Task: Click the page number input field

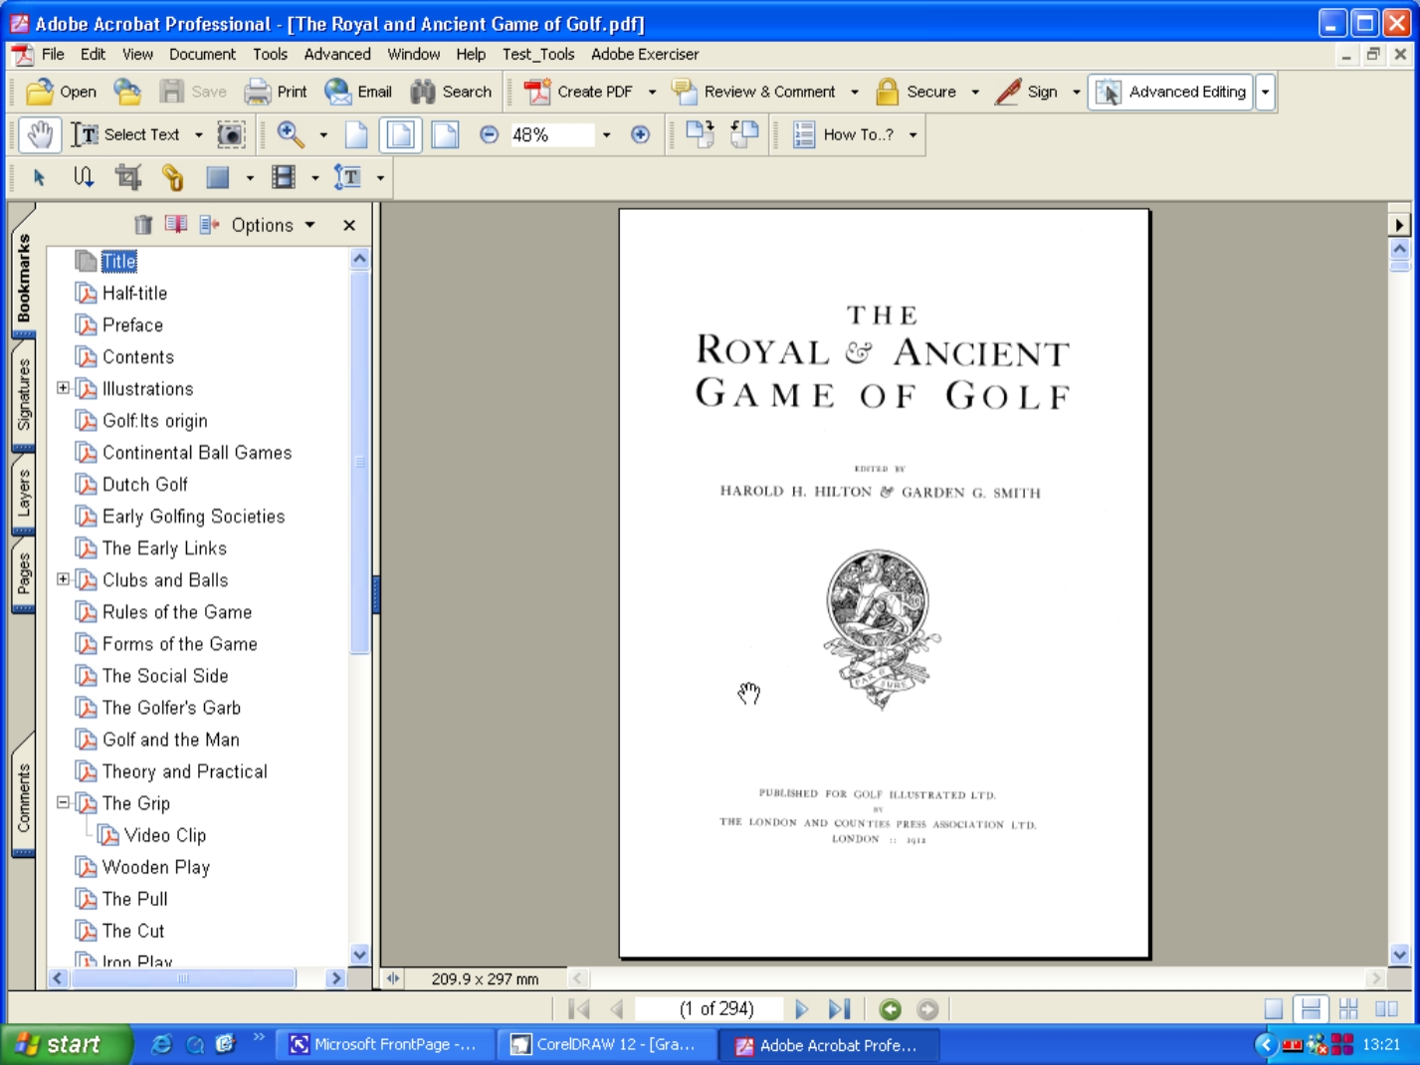Action: [x=715, y=1009]
